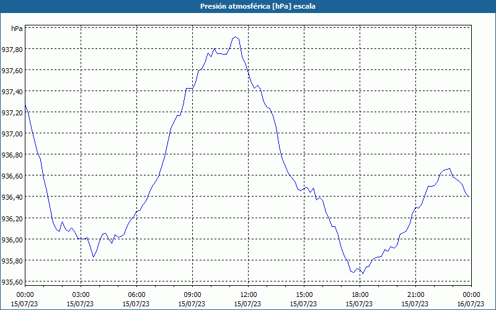
Task: Click the 936,00 y-axis label
Action: click(x=12, y=239)
